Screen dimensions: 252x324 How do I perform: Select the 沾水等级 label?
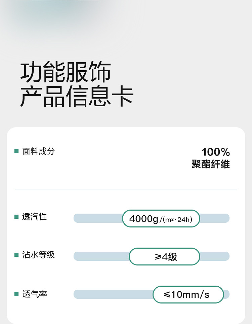pos(38,255)
